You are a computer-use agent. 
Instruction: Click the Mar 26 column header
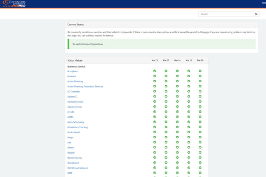[200, 60]
